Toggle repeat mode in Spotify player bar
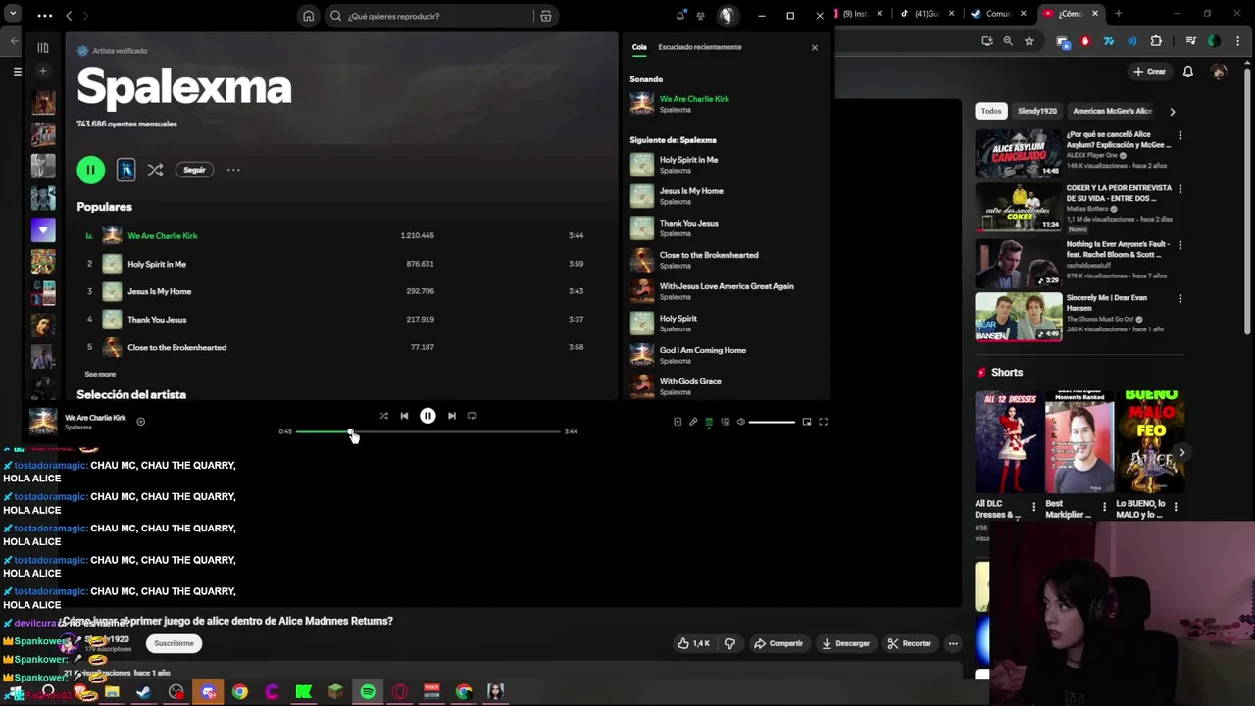1255x706 pixels. coord(472,416)
